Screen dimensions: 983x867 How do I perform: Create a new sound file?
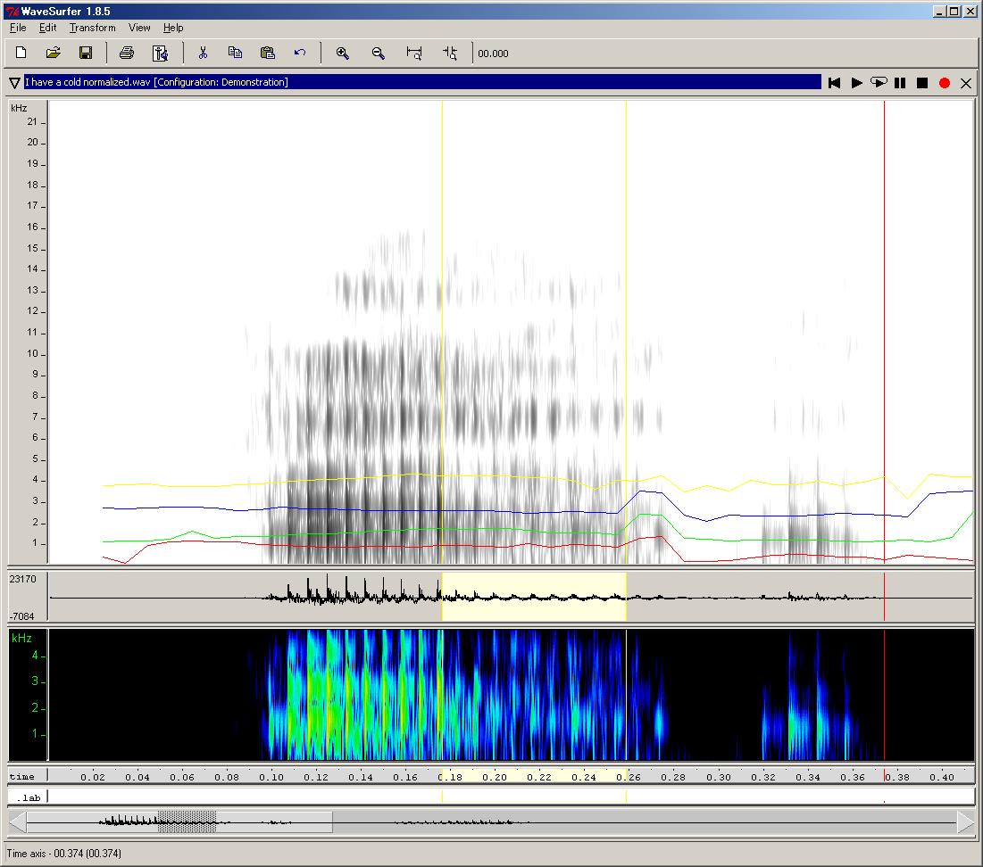pyautogui.click(x=21, y=54)
